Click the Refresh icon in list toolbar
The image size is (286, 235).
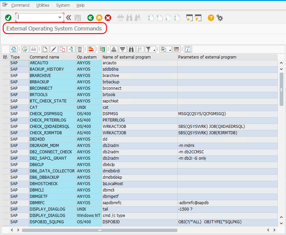[x=14, y=49]
